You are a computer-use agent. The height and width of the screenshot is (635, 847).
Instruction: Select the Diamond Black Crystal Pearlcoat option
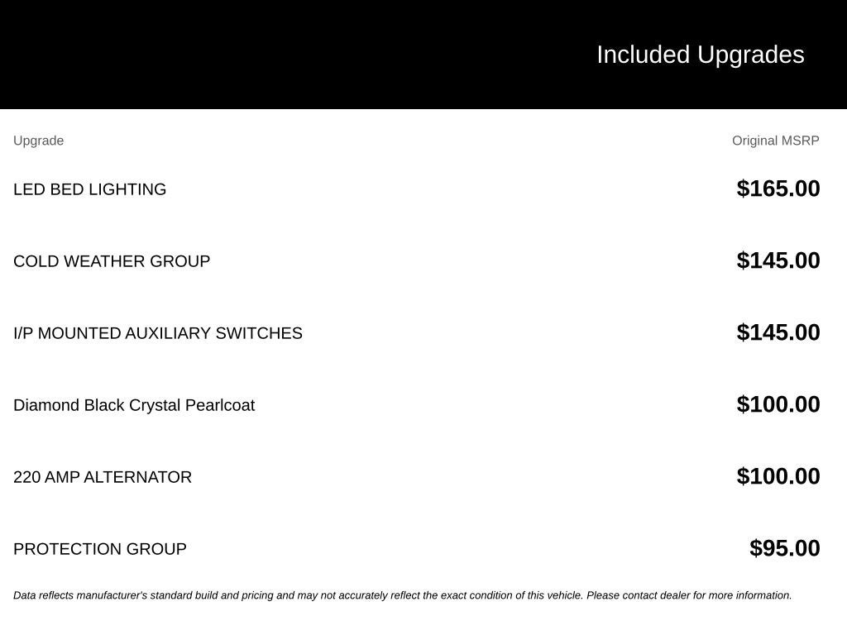[x=134, y=405]
